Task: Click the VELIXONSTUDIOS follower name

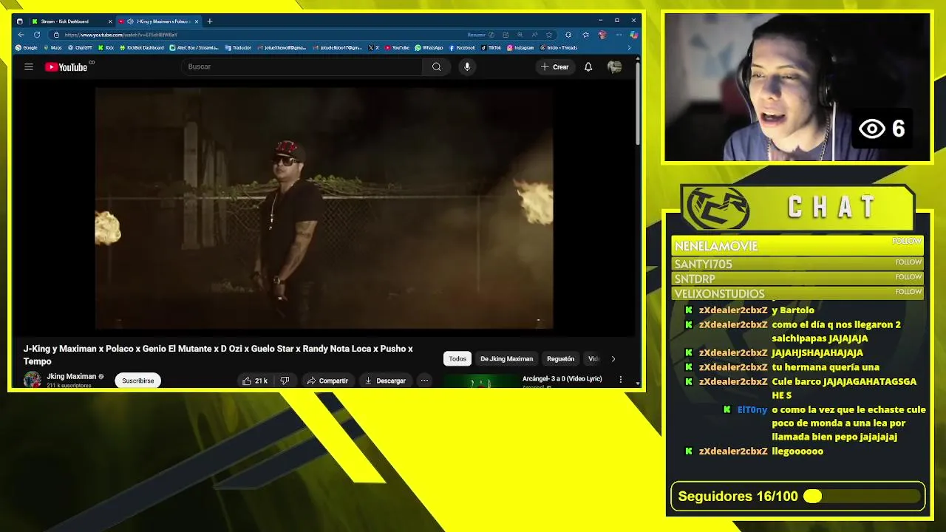Action: click(x=719, y=293)
